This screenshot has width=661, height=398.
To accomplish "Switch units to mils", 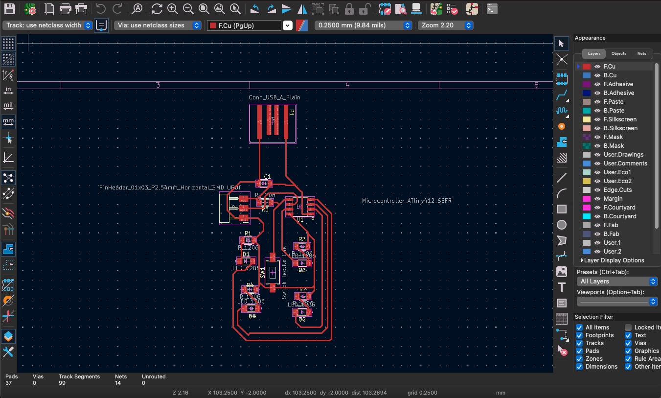I will [x=8, y=106].
